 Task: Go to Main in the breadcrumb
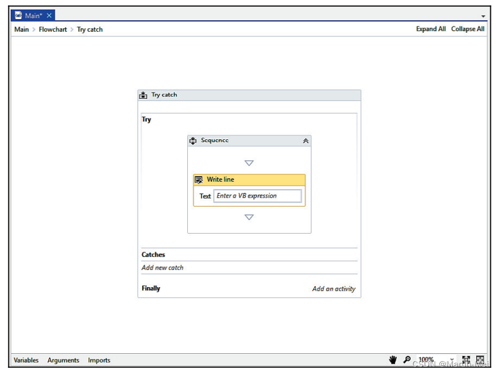(21, 29)
